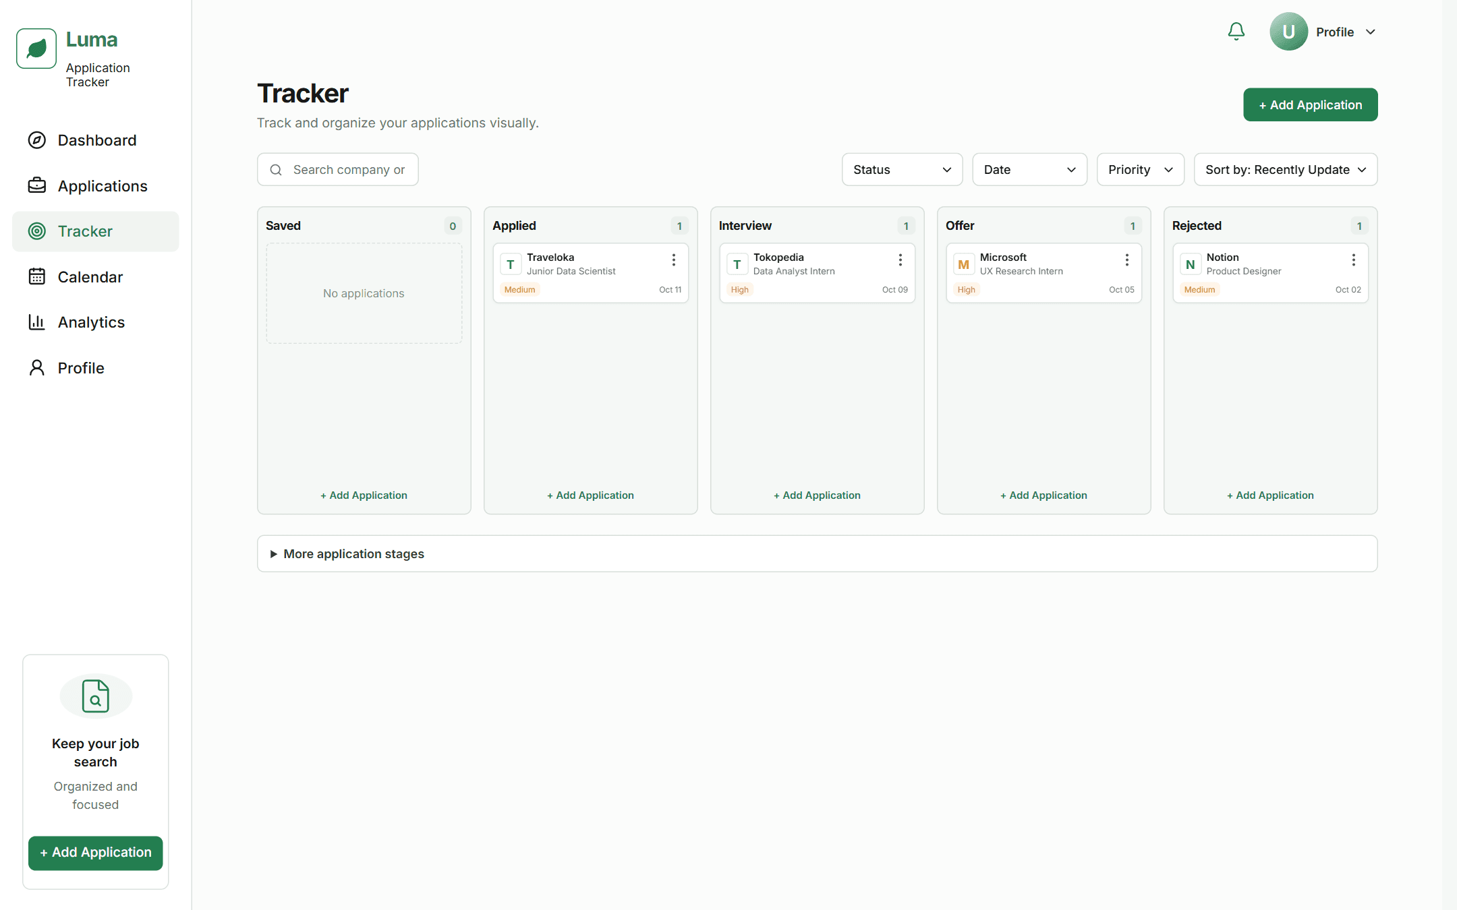The width and height of the screenshot is (1457, 910).
Task: Click the Analytics bar chart icon
Action: 37,322
